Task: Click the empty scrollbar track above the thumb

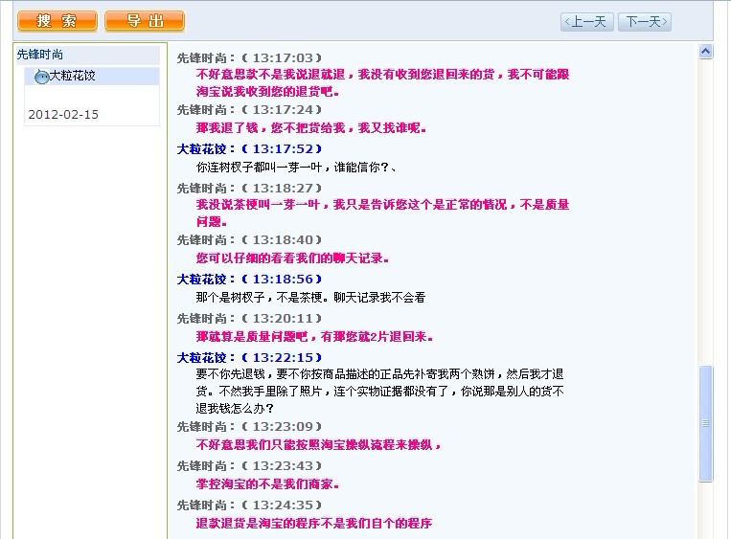Action: tap(706, 211)
